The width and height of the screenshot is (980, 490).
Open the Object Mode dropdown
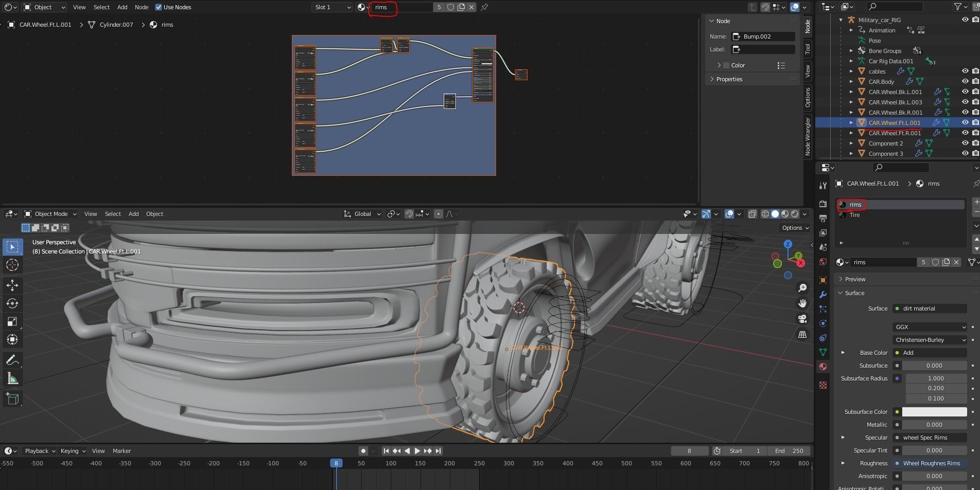click(x=50, y=214)
